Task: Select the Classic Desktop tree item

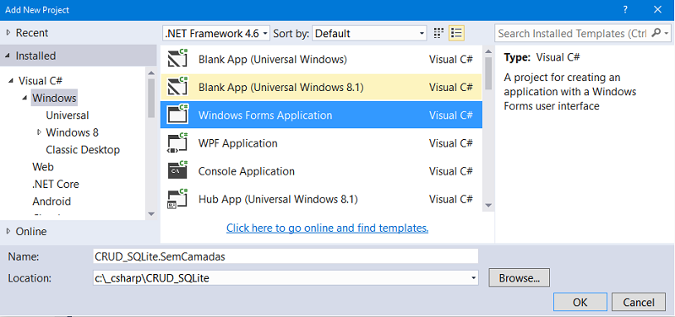Action: tap(83, 149)
